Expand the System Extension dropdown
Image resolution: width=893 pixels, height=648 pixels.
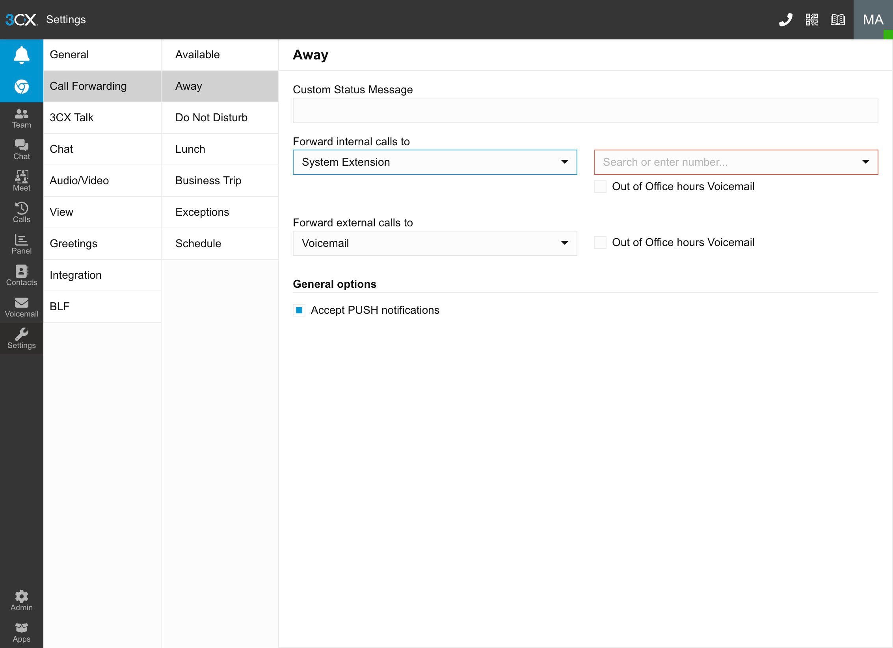435,162
